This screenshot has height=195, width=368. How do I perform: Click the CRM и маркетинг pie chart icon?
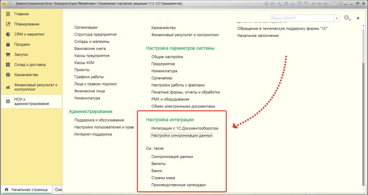(8, 34)
